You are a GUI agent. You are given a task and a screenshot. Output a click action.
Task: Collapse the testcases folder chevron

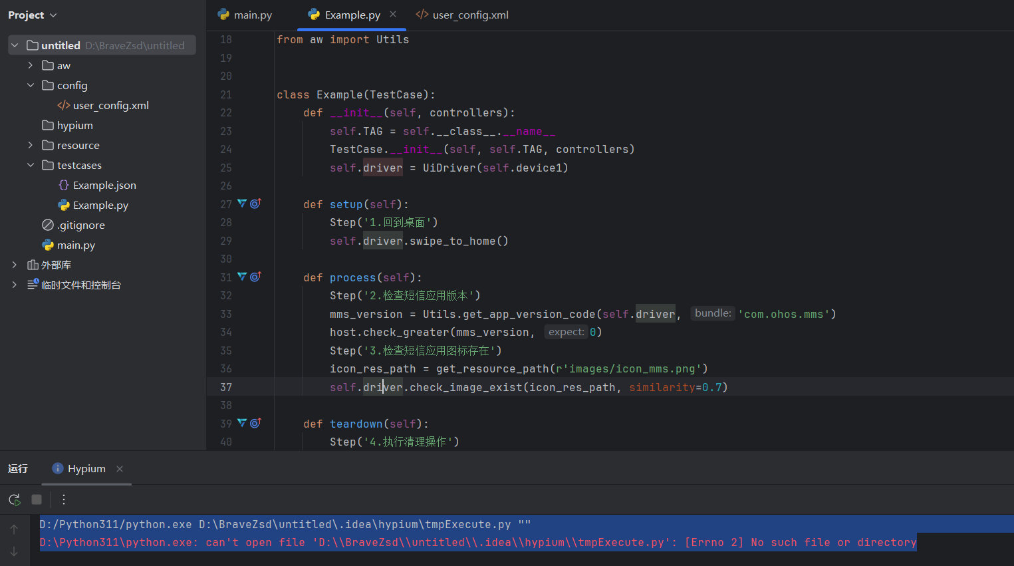pyautogui.click(x=31, y=165)
